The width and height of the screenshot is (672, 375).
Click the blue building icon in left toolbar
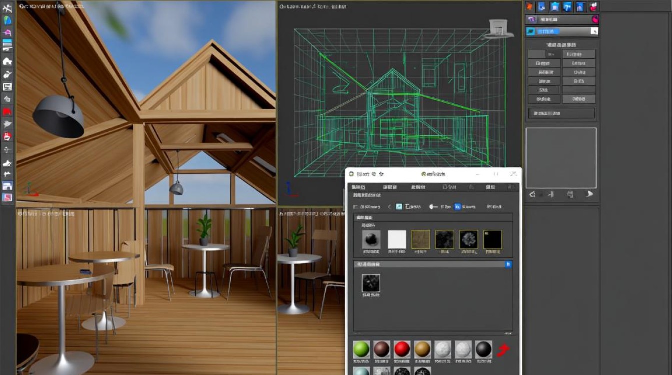[7, 186]
